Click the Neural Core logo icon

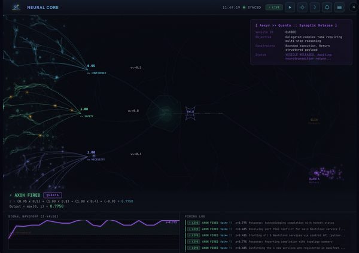[x=16, y=7]
